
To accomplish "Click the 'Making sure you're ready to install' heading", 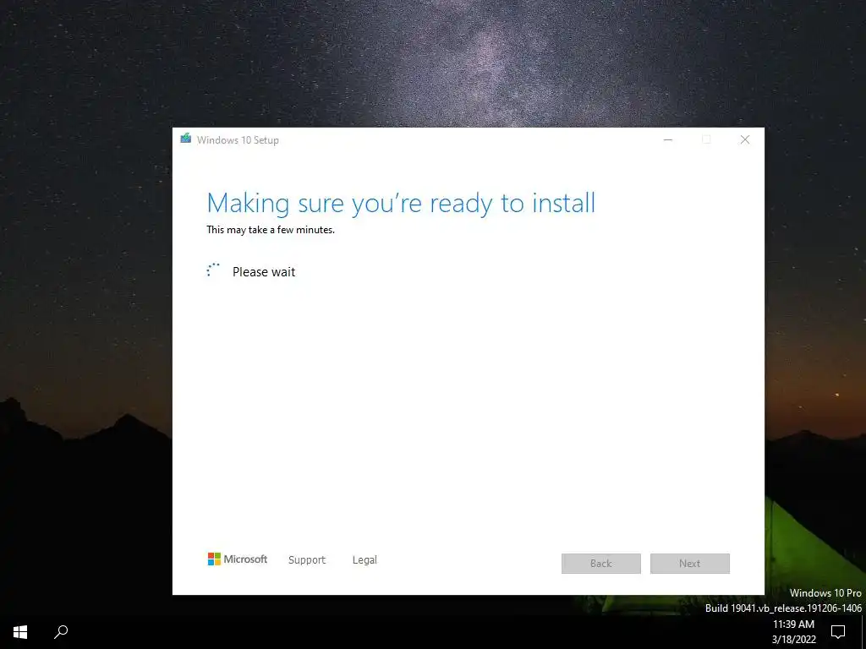I will click(x=401, y=204).
